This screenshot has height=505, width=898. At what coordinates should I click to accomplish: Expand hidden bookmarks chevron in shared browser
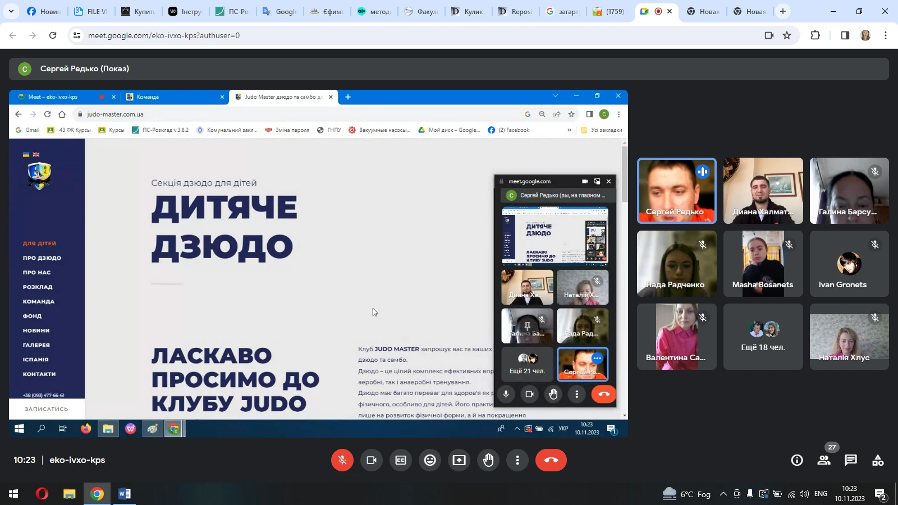click(569, 130)
